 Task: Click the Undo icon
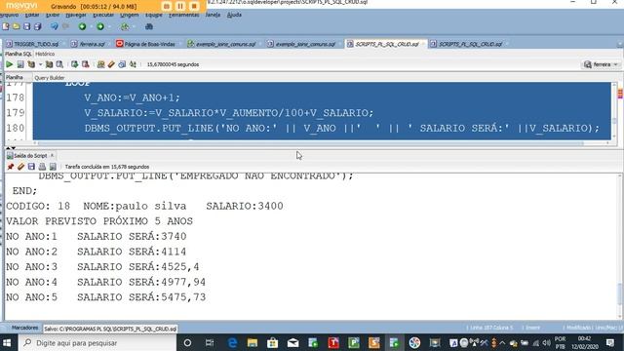pos(55,26)
